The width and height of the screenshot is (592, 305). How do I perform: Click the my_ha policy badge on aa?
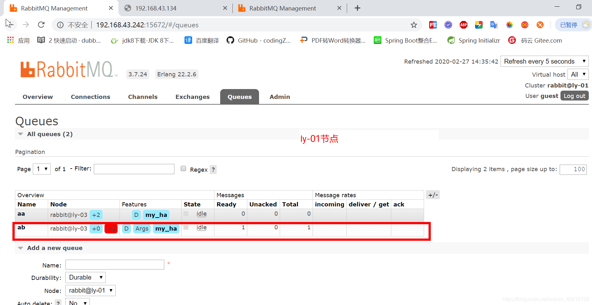156,215
